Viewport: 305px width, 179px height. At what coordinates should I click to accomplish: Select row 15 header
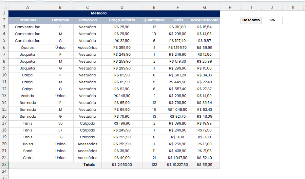[4, 109]
